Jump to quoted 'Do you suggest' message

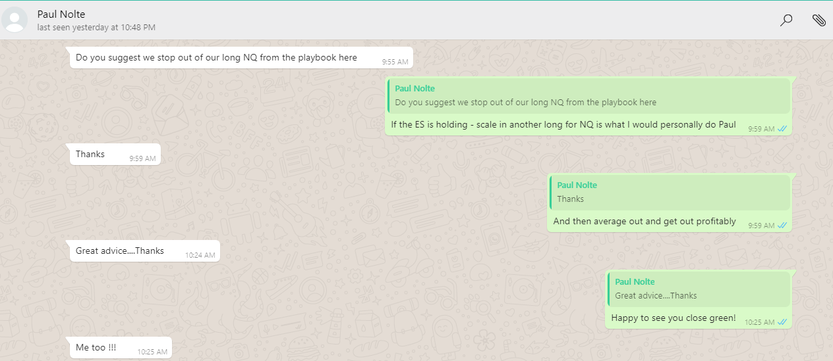(589, 96)
